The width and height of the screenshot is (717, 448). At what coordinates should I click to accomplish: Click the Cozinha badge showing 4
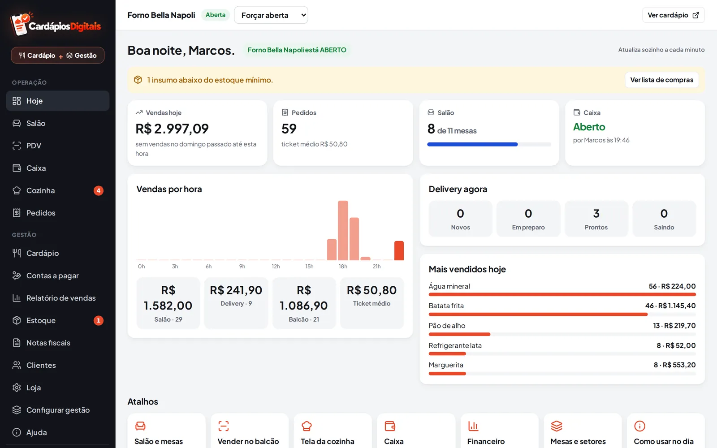click(x=99, y=190)
